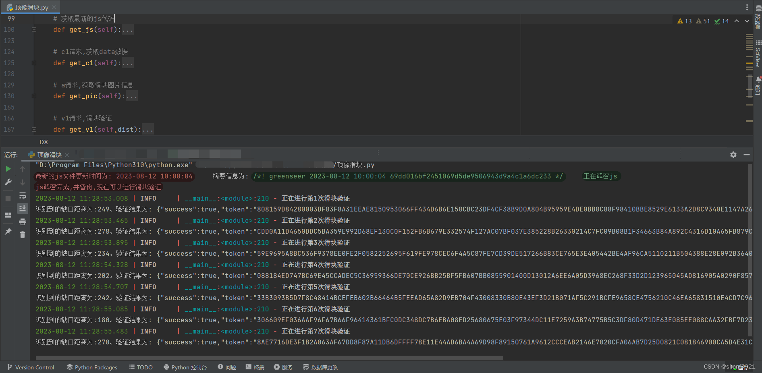
Task: Rerun the 顶像滑块 script with green play icon
Action: click(8, 169)
